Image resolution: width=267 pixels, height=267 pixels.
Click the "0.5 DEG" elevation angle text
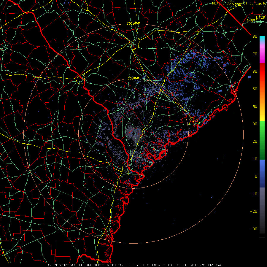151,265
